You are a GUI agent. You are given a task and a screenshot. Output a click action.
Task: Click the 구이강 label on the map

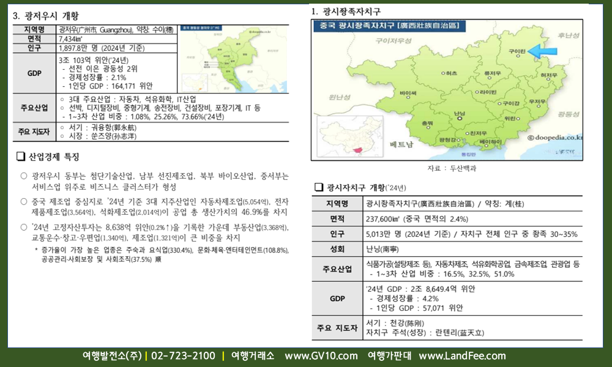tap(511, 103)
